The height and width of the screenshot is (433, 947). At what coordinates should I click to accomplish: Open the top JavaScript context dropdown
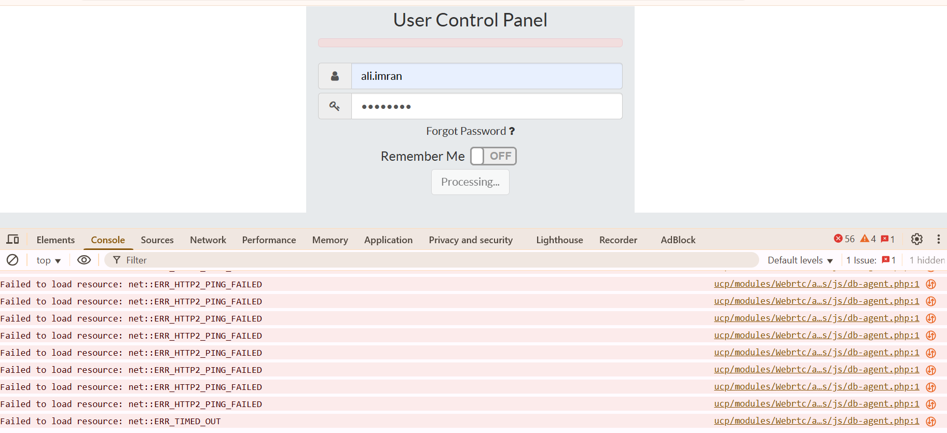pos(49,260)
